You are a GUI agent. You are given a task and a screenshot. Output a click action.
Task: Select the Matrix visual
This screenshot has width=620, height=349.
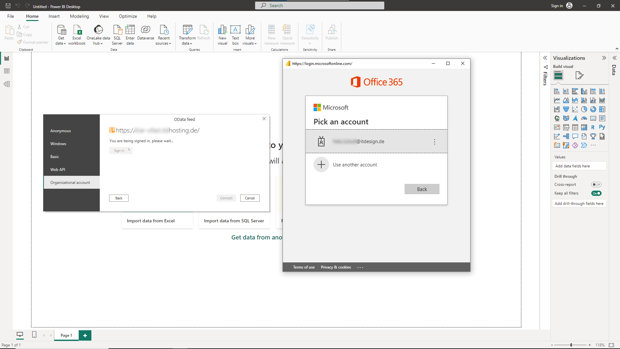point(584,128)
